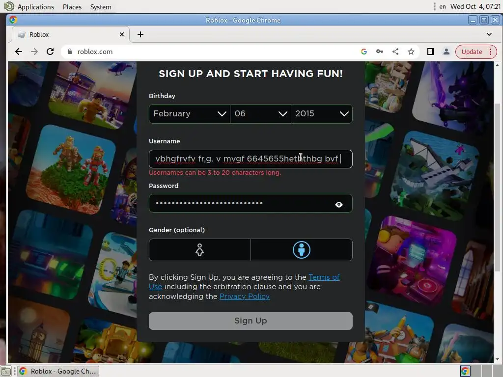Screen dimensions: 503x377
Task: Click the show desktop icon in taskbar
Action: pyautogui.click(x=6, y=371)
